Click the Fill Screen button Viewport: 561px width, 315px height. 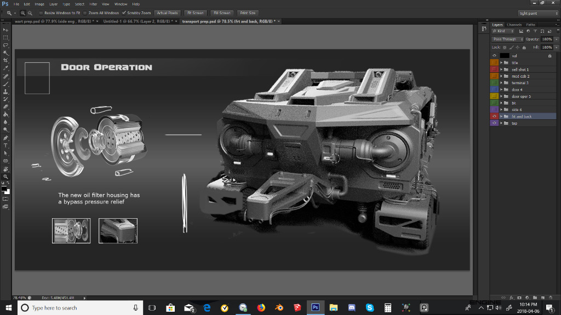(222, 13)
